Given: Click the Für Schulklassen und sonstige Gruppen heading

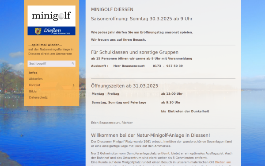Looking at the screenshot, I should pyautogui.click(x=135, y=52).
